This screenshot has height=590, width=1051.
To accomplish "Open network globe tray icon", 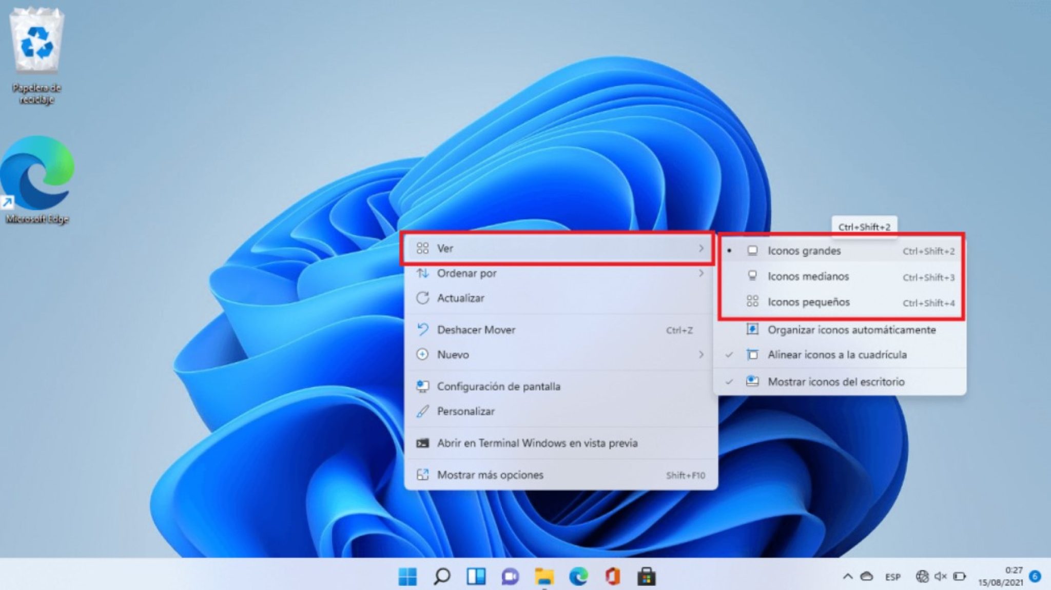I will pyautogui.click(x=922, y=577).
